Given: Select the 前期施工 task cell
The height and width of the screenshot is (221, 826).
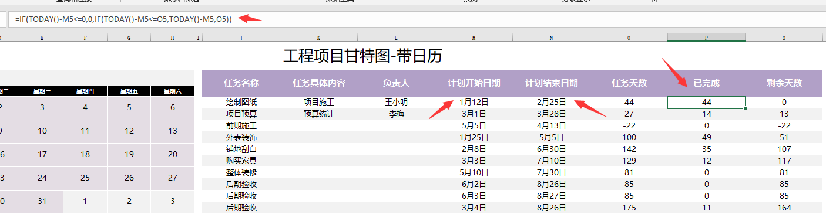Looking at the screenshot, I should tap(241, 125).
